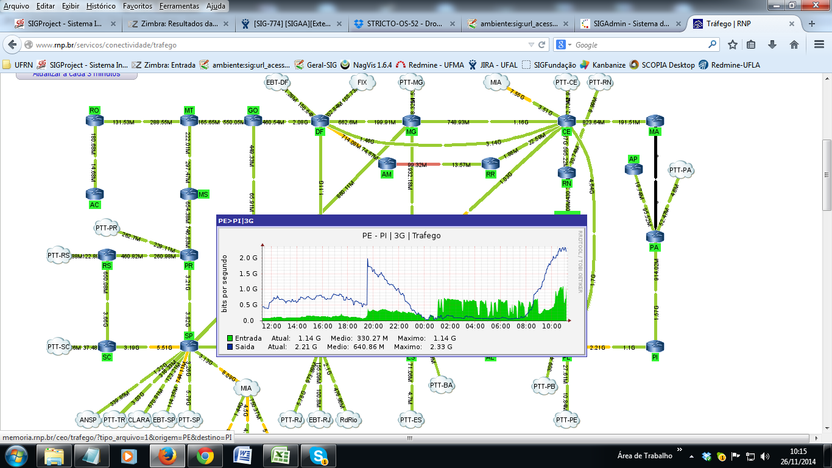
Task: Click the MG router icon
Action: pyautogui.click(x=412, y=121)
